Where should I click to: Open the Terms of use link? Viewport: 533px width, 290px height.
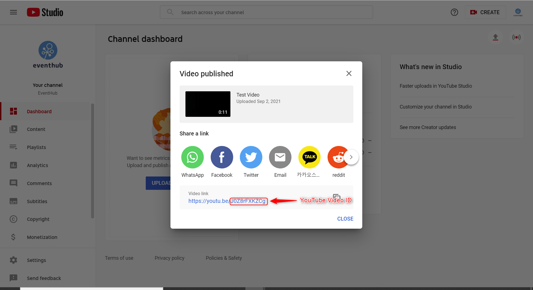119,258
